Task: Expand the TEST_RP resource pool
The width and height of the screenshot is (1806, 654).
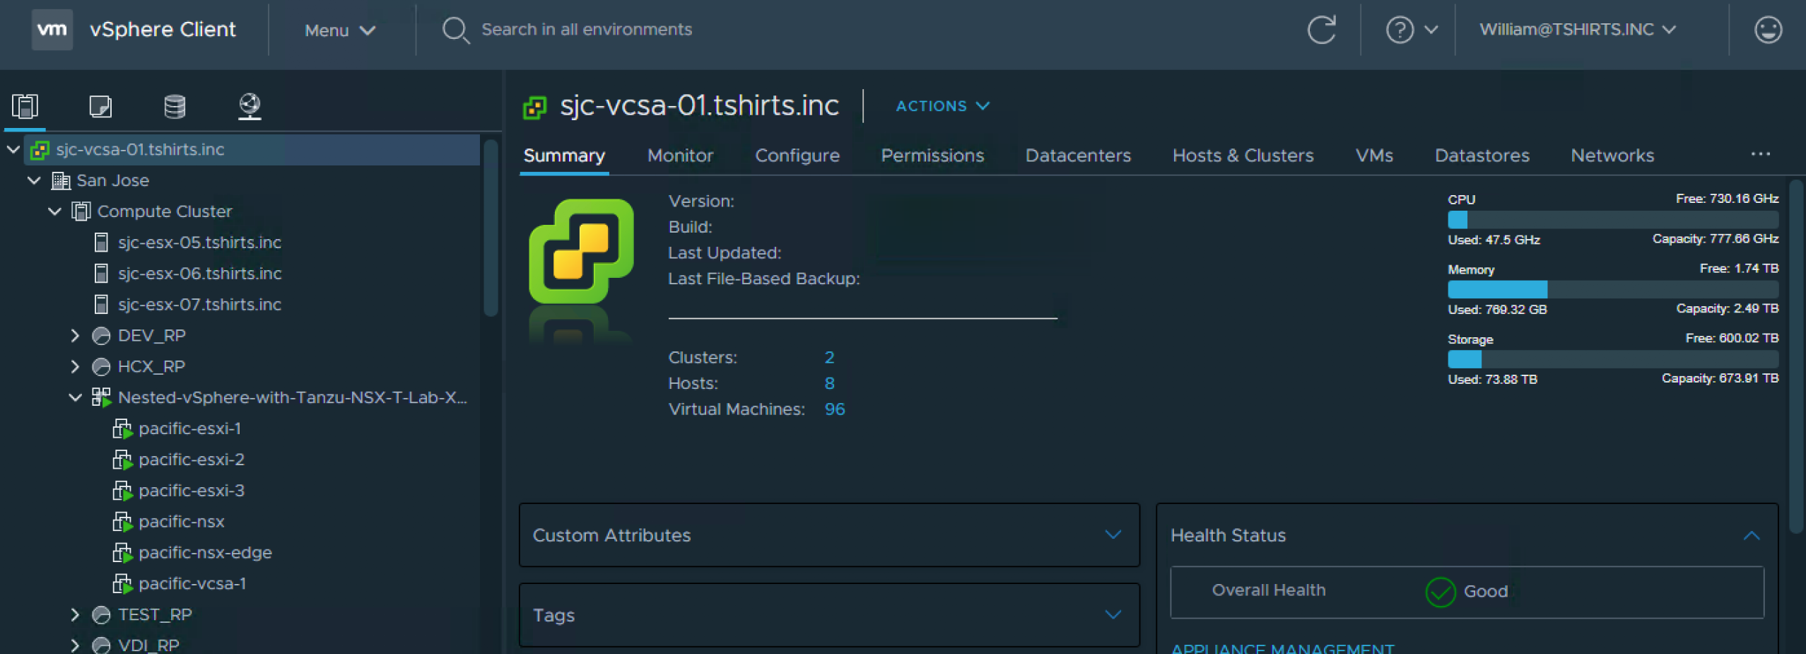Action: point(76,614)
